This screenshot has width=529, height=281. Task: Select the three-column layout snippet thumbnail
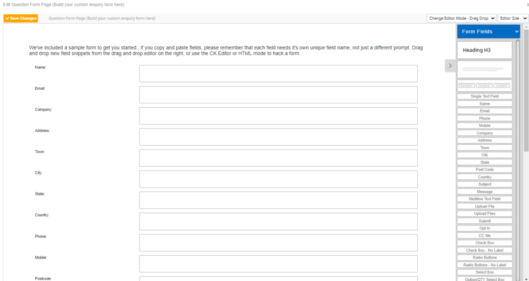pos(485,85)
